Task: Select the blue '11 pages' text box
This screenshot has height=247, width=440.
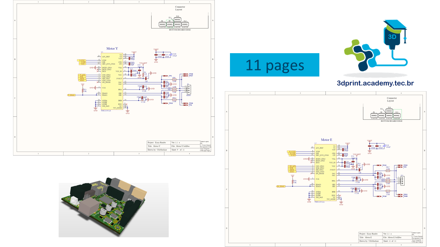Action: click(274, 65)
